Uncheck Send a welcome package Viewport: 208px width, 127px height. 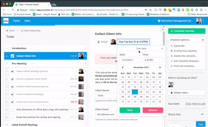coord(12,94)
